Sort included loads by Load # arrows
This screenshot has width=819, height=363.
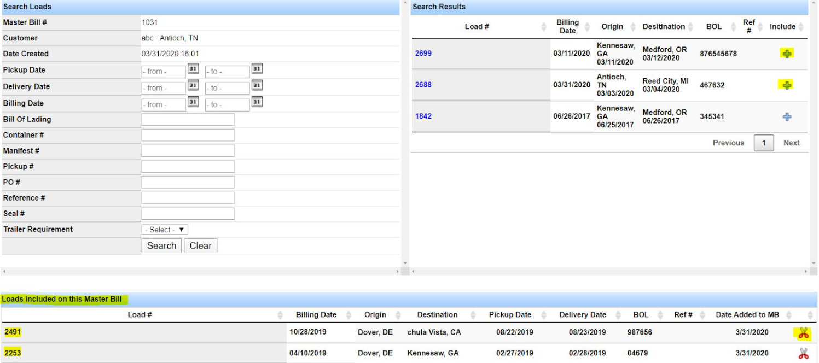coord(281,315)
